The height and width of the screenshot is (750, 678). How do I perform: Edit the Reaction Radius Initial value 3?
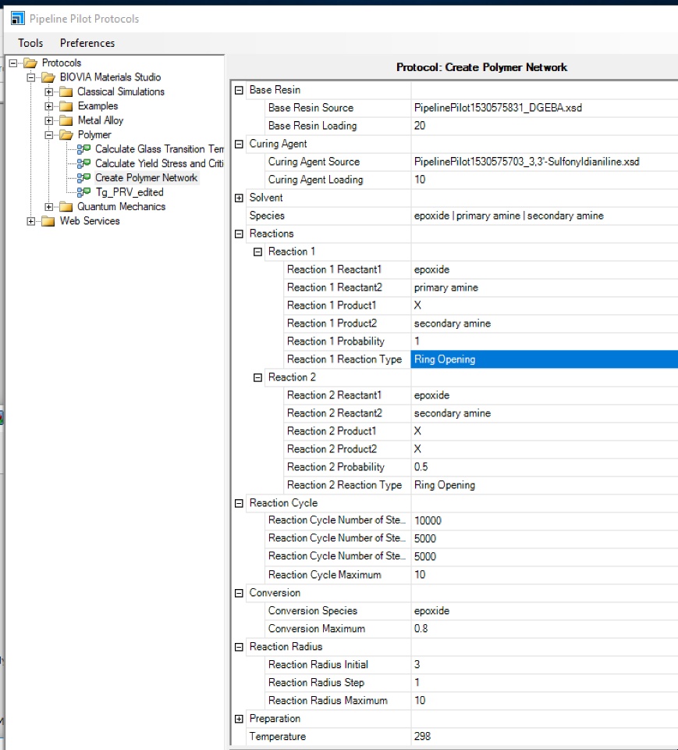pyautogui.click(x=545, y=665)
